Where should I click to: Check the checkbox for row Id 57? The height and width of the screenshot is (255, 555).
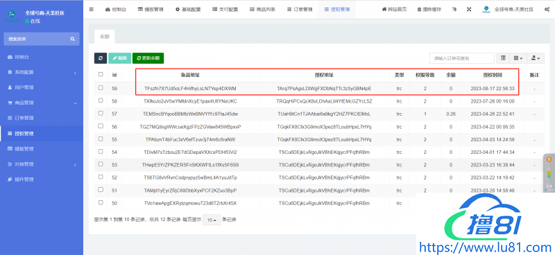(x=101, y=113)
